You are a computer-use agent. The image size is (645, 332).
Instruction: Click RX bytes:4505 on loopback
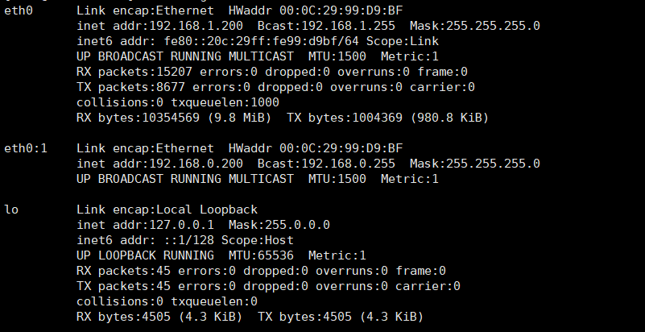pyautogui.click(x=123, y=317)
